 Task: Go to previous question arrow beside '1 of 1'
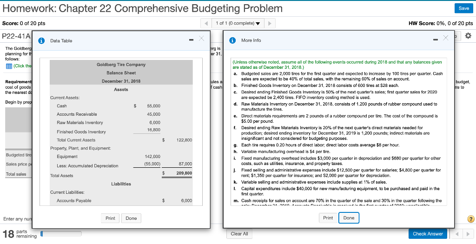[x=206, y=23]
